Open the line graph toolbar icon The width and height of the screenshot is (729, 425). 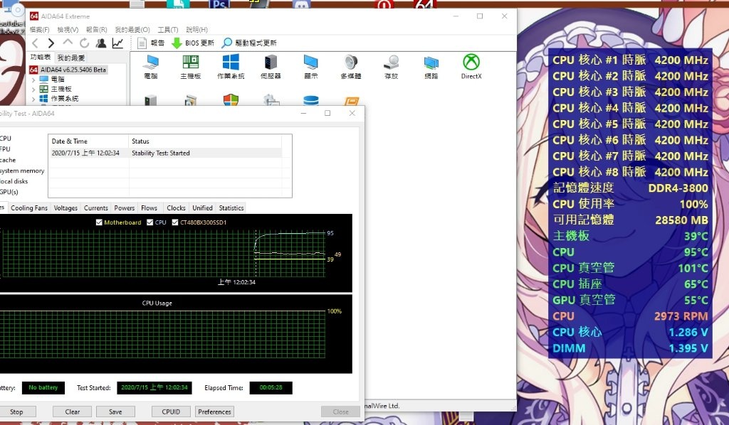pyautogui.click(x=117, y=43)
